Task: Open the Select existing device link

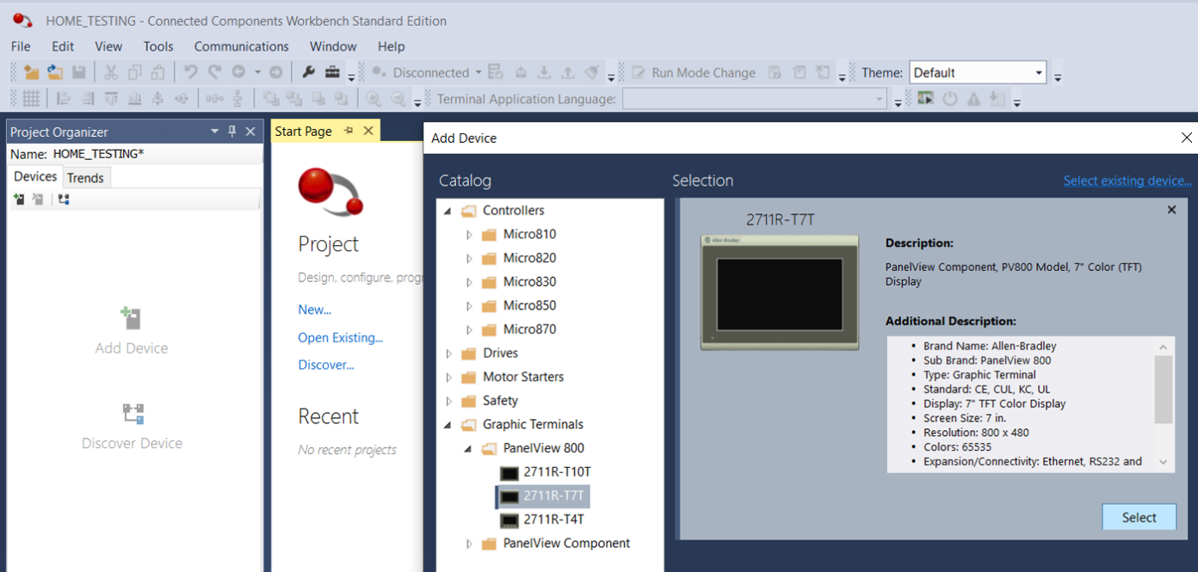Action: pyautogui.click(x=1127, y=180)
